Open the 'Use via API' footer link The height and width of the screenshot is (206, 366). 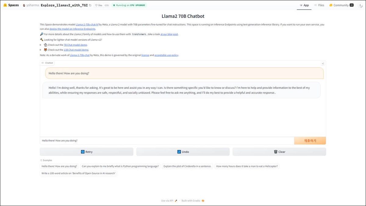pos(169,201)
